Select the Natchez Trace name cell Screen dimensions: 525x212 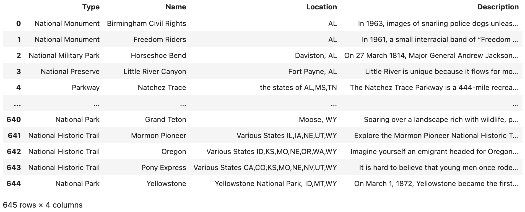coord(162,88)
